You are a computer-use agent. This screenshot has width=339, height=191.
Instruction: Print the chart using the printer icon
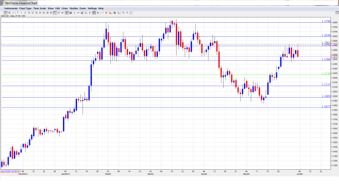[115, 13]
